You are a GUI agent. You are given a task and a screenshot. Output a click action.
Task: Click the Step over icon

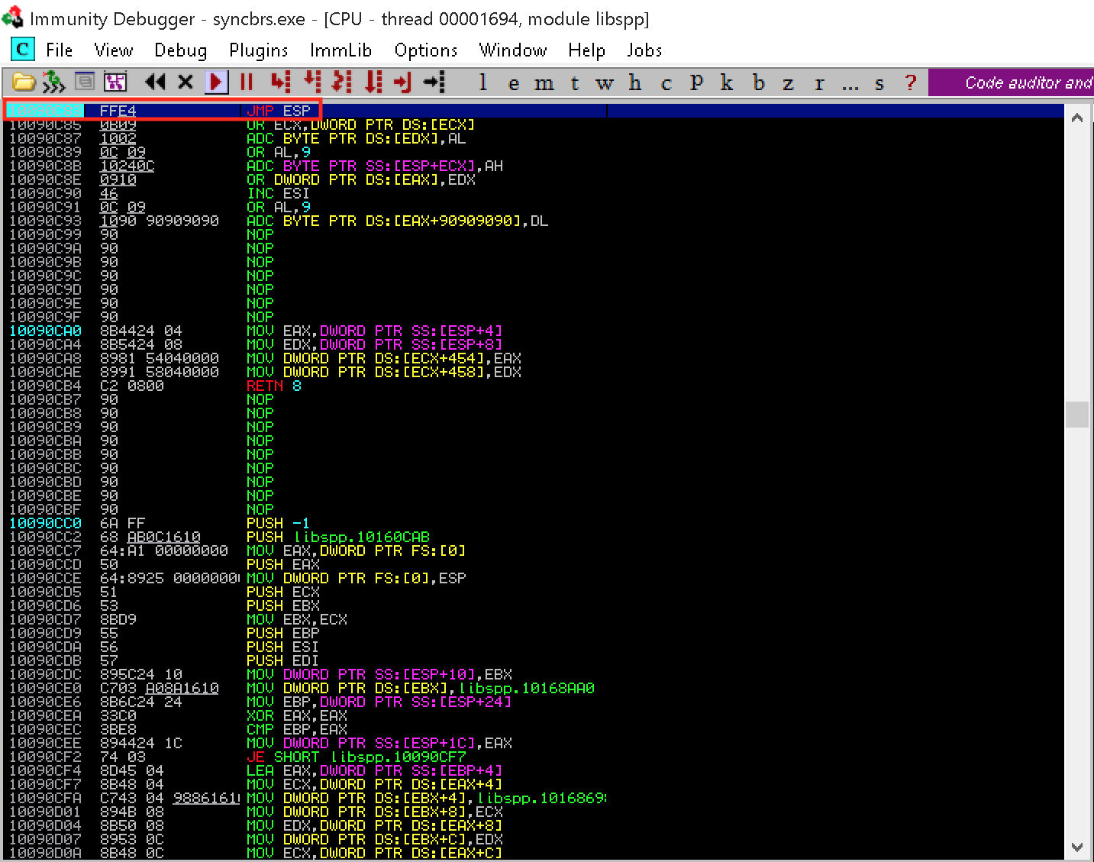[311, 82]
